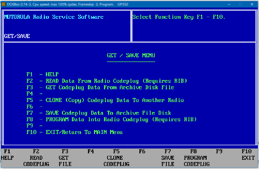Click the MOTOROLA Radio Service Software title

click(x=54, y=17)
